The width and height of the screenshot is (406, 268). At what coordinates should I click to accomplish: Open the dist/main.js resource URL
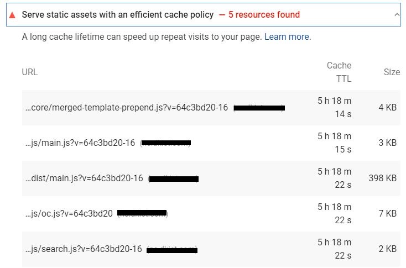point(84,178)
